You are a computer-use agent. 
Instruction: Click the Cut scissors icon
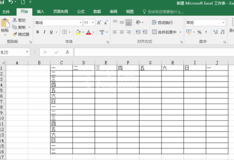click(15, 20)
